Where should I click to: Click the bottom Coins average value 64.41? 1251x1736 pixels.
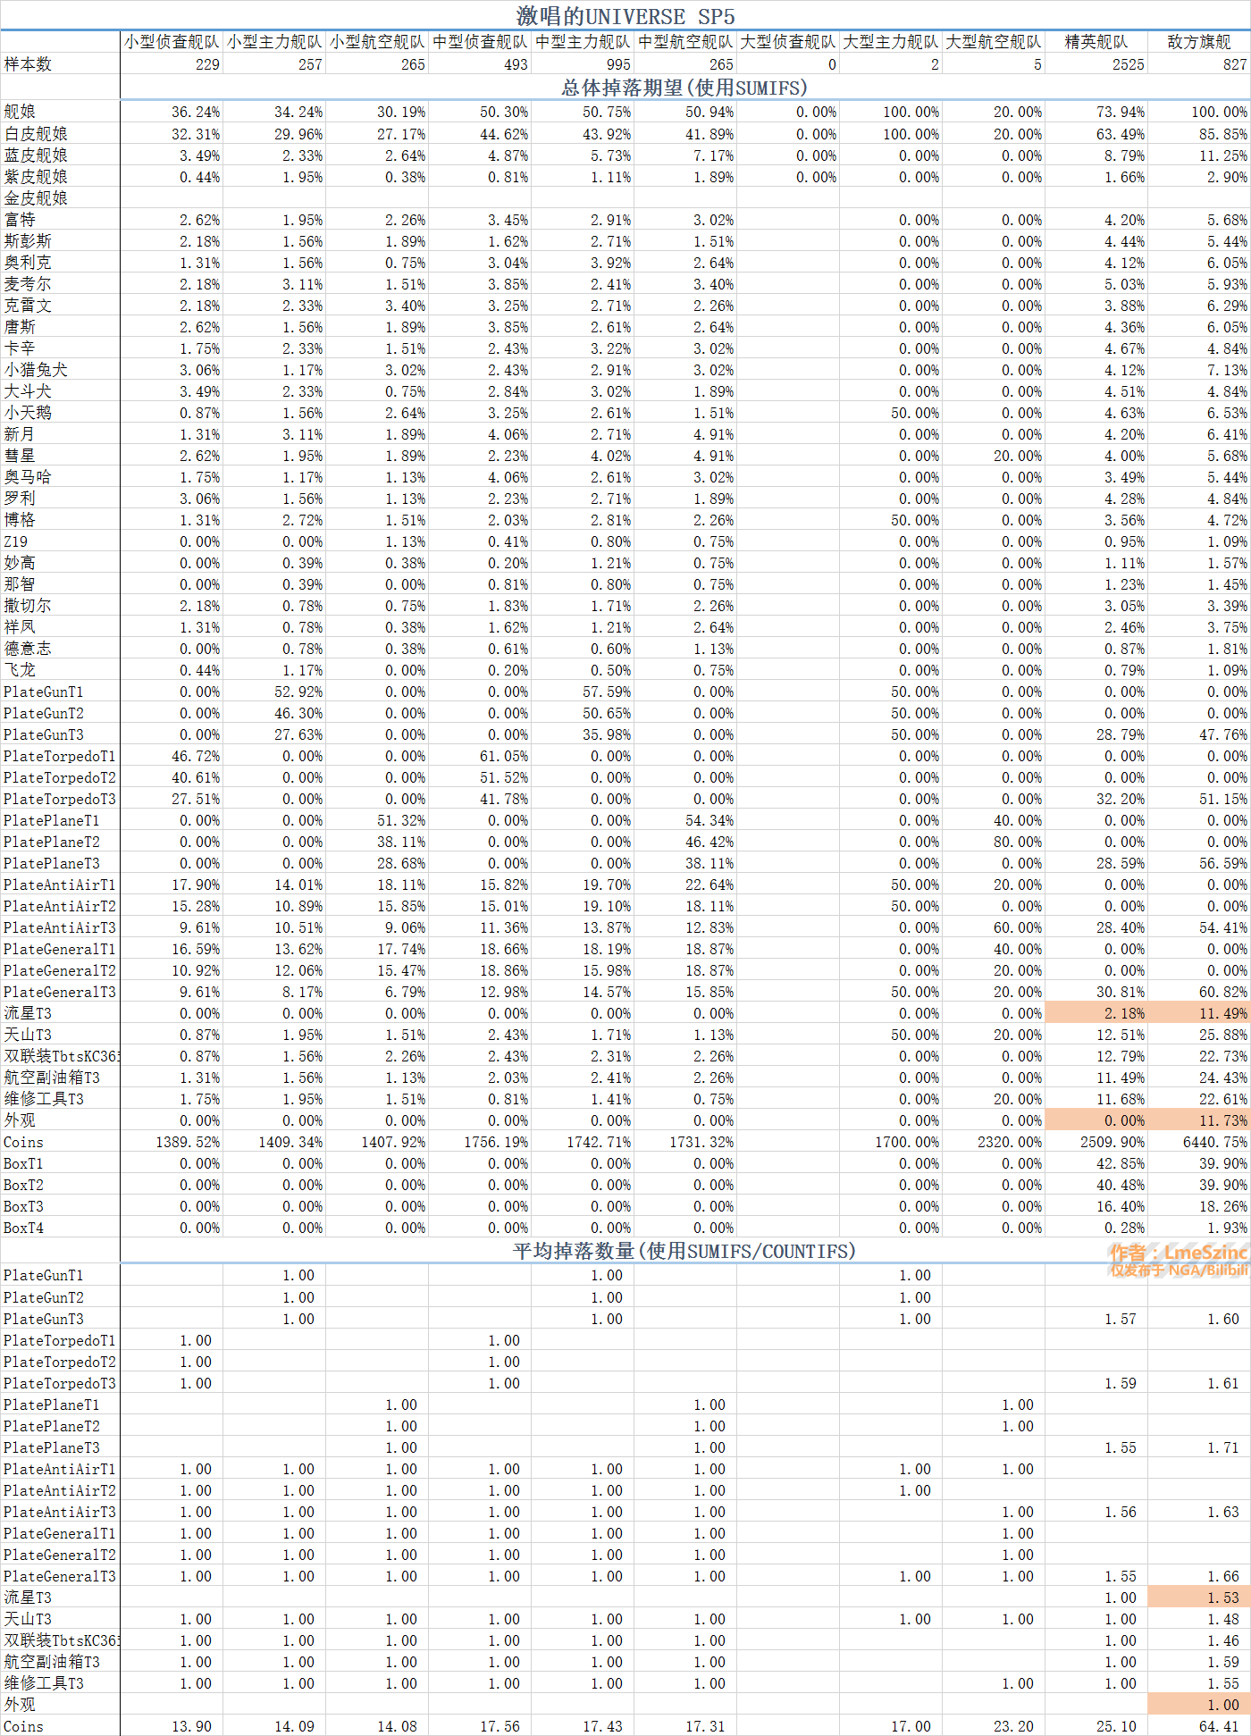tap(1219, 1726)
